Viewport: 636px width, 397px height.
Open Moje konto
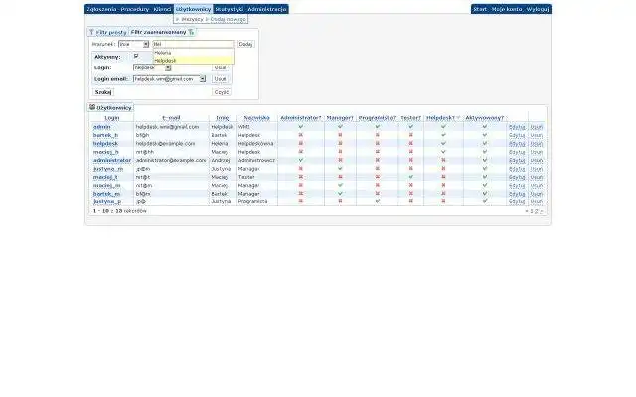[507, 9]
